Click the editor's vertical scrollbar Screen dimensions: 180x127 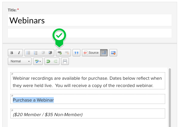click(170, 96)
